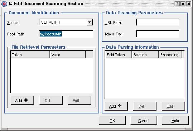Click the Root Path input field
This screenshot has width=193, height=131.
66,34
